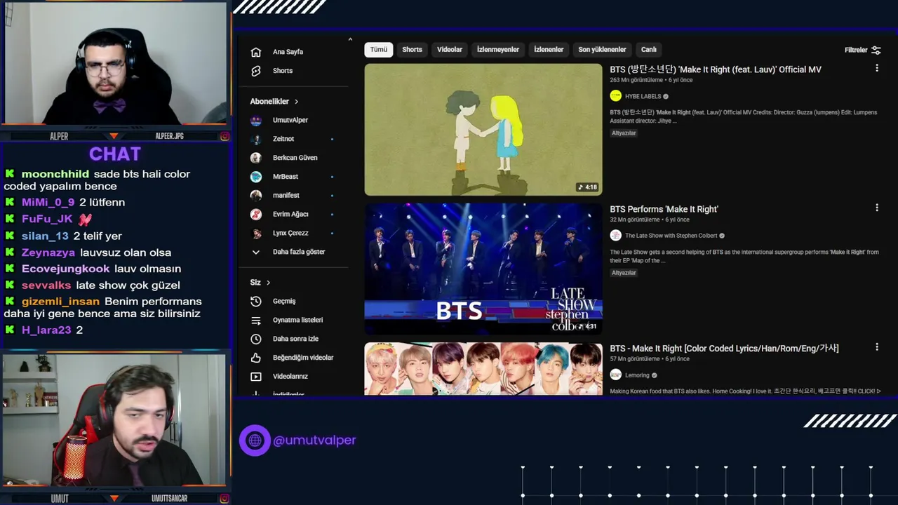Select İzlenmeyenler filter chip
Viewport: 898px width, 505px height.
click(x=498, y=50)
